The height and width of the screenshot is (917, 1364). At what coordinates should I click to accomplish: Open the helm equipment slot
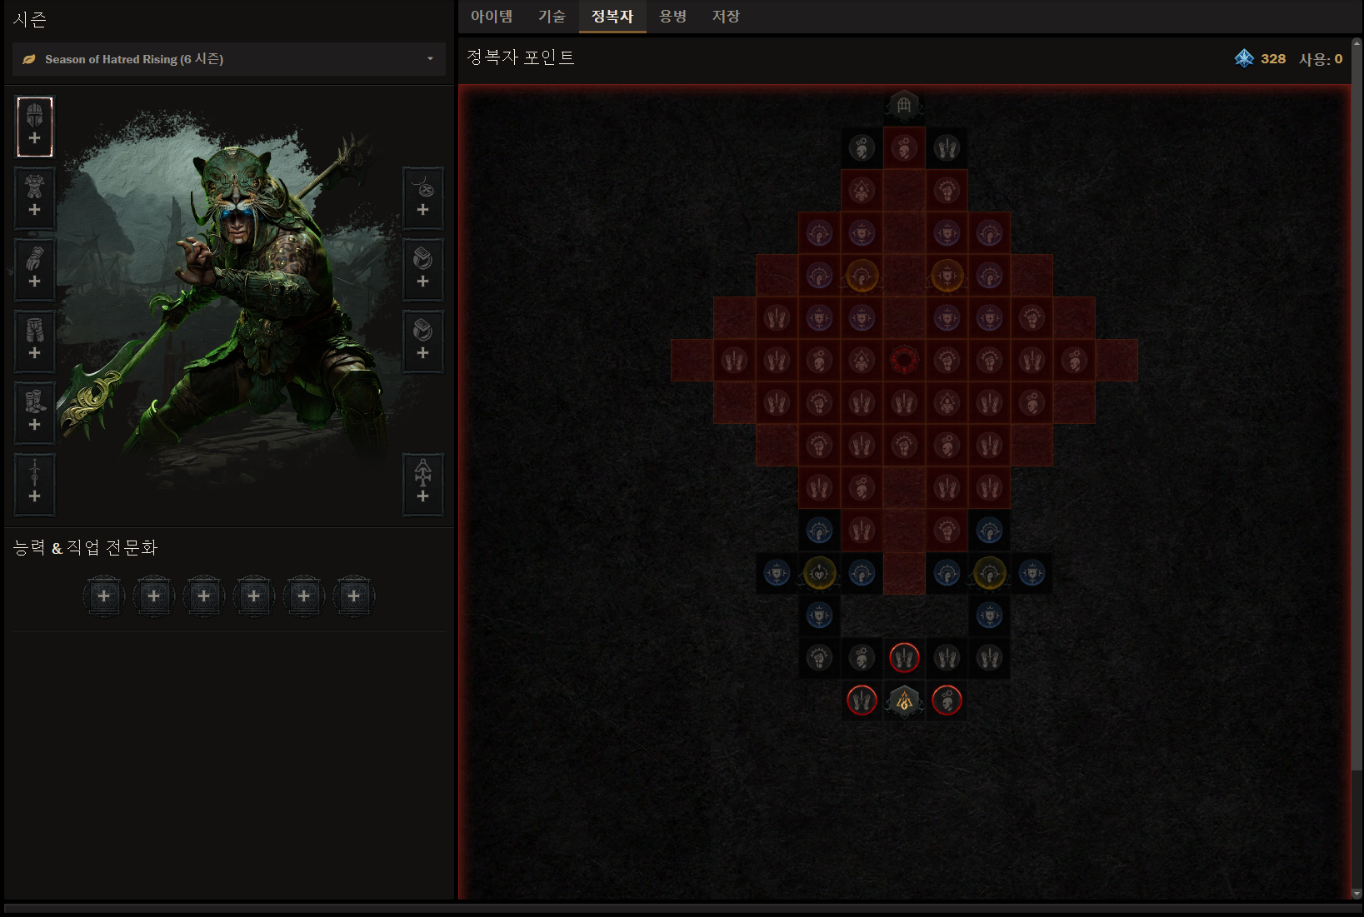click(x=35, y=127)
